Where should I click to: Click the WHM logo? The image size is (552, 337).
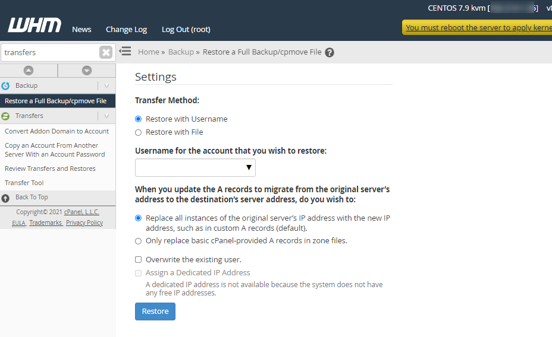coord(34,26)
